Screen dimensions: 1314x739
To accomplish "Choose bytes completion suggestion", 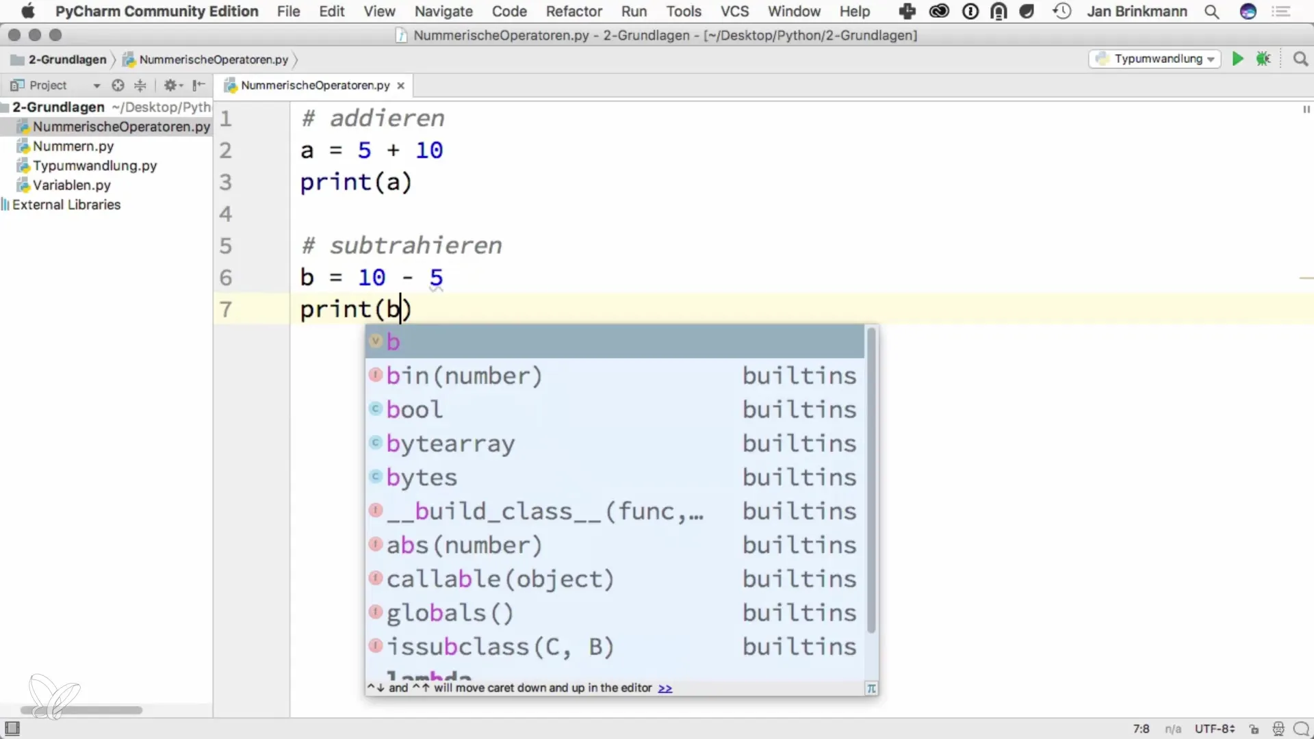I will (x=615, y=477).
